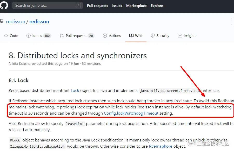This screenshot has height=151, width=234.
Task: Click the Insights graph icon
Action: pos(180,36)
